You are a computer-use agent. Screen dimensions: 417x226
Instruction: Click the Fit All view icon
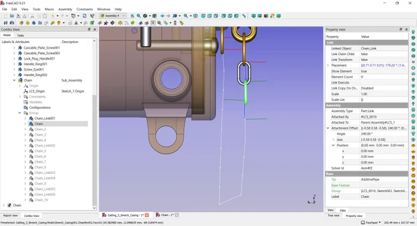point(132,16)
